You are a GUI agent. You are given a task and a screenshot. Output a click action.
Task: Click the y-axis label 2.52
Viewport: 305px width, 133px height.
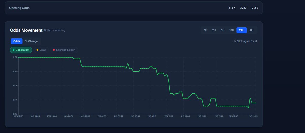click(15, 71)
